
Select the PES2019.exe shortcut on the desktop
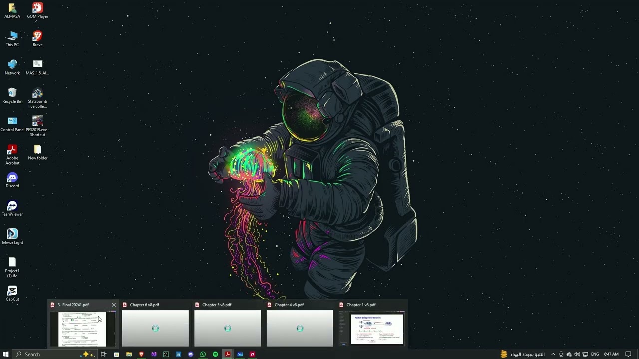37,127
